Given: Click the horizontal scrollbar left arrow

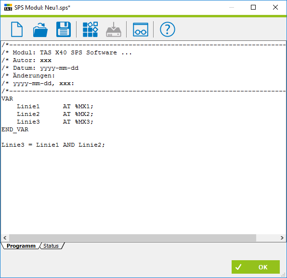Looking at the screenshot, I should [5, 238].
